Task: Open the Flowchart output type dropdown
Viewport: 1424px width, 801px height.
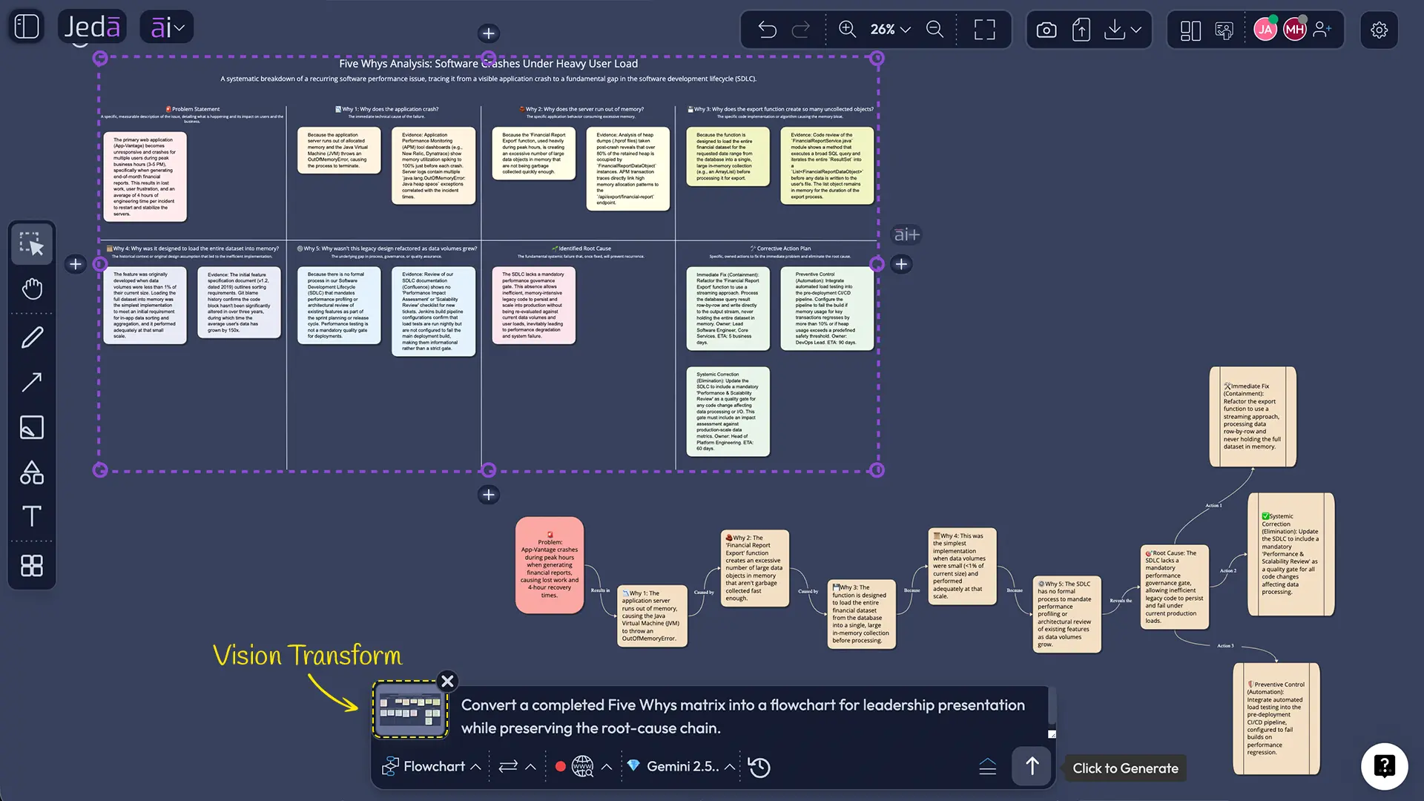Action: [431, 767]
